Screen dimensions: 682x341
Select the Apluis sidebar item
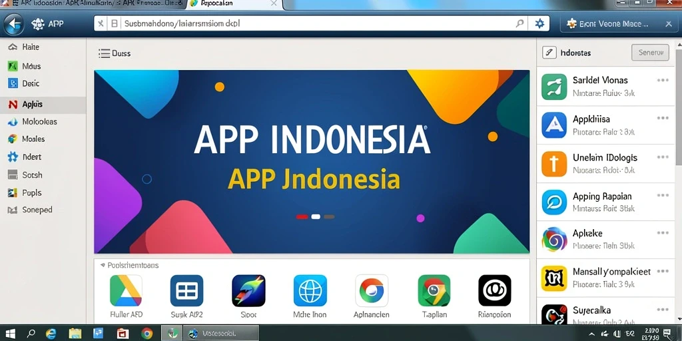pyautogui.click(x=43, y=105)
